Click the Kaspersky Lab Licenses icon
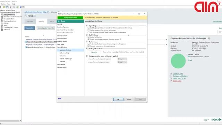 pyautogui.click(x=2, y=27)
